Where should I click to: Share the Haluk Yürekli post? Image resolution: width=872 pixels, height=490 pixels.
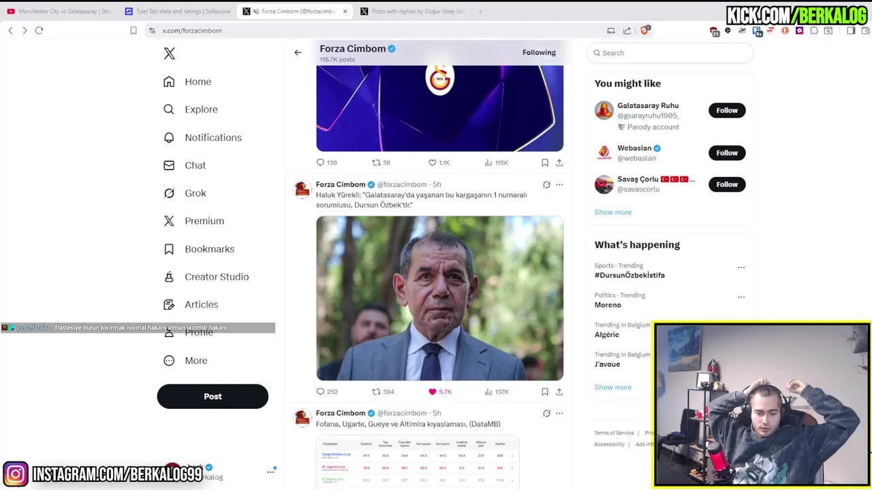pyautogui.click(x=559, y=392)
